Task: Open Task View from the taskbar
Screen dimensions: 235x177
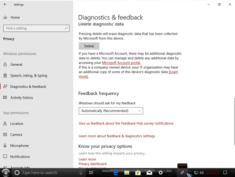Action: coord(91,173)
